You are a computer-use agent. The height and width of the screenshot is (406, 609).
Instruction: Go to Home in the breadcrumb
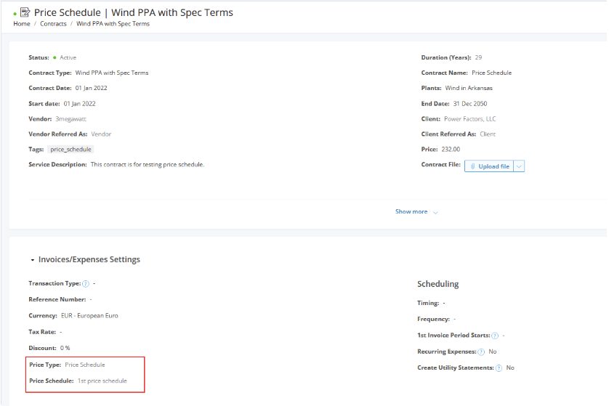[x=22, y=24]
